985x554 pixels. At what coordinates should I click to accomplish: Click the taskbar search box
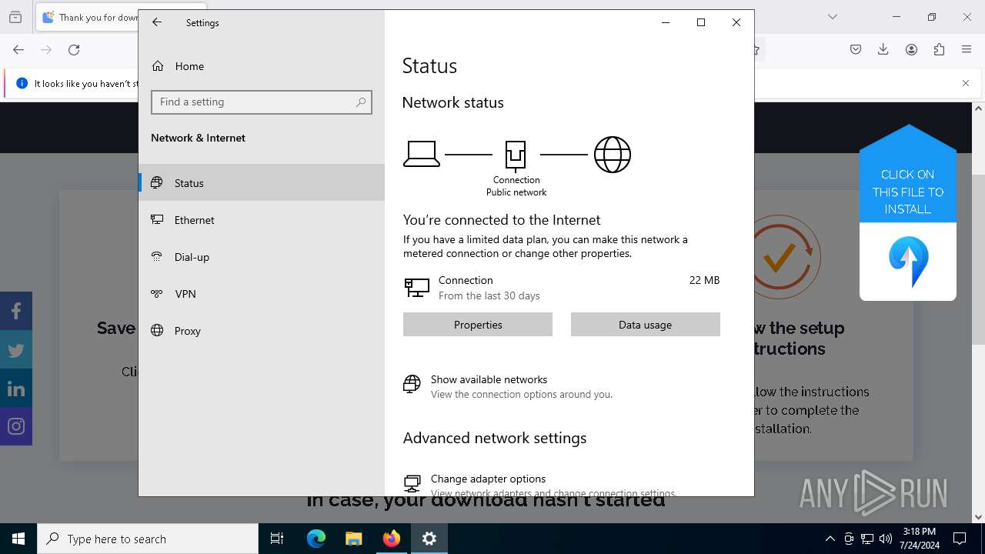pos(148,539)
